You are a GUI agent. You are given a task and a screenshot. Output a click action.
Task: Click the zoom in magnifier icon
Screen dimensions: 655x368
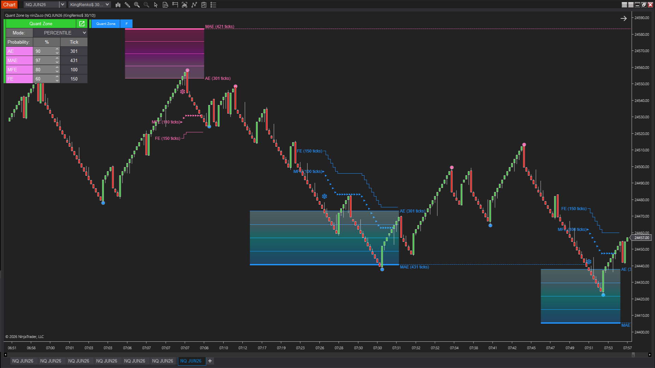pyautogui.click(x=137, y=5)
